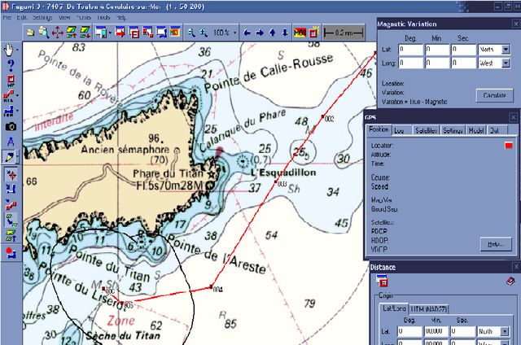Image resolution: width=521 pixels, height=345 pixels.
Task: Toggle the red crosshair target icon
Action: pos(11,175)
